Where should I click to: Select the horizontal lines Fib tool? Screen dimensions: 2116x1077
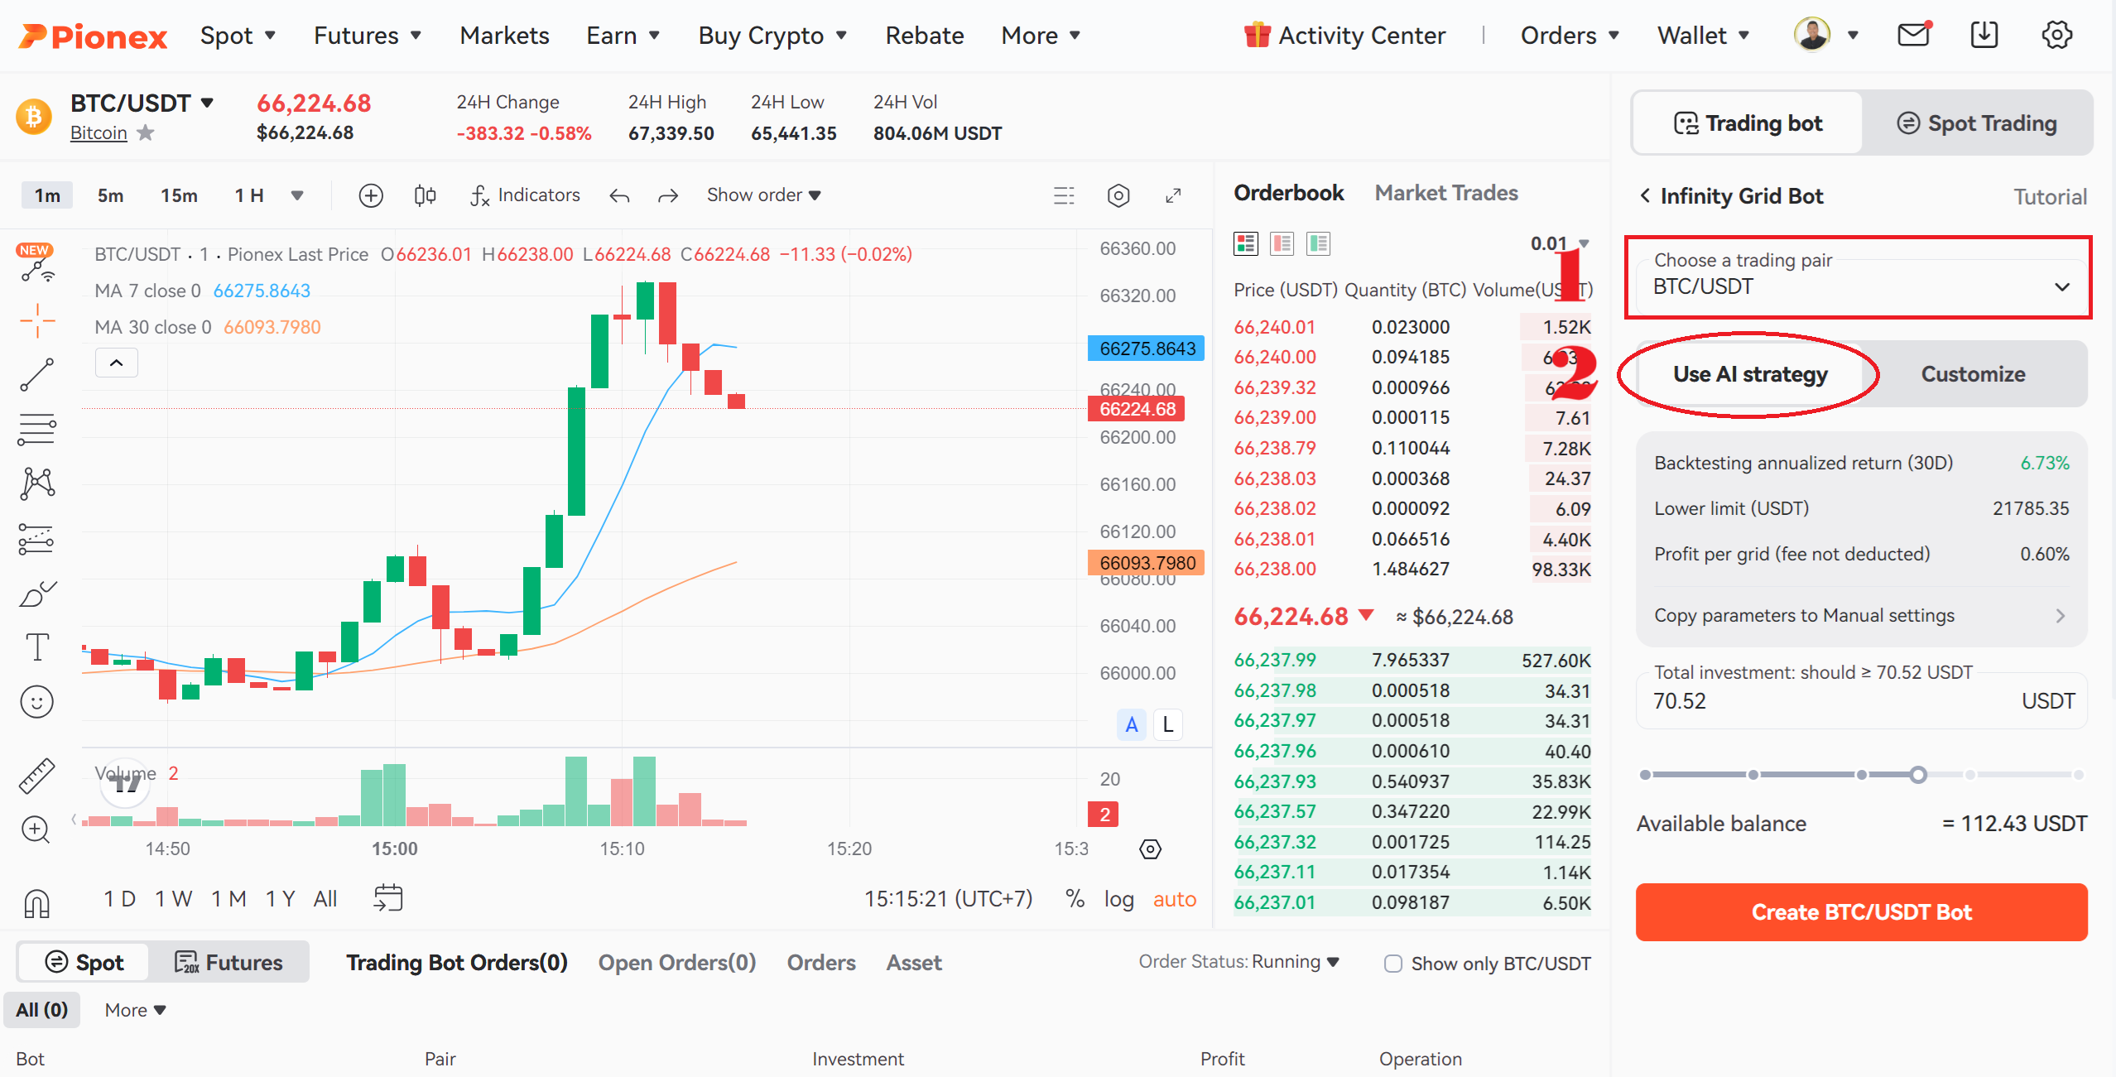[x=36, y=430]
